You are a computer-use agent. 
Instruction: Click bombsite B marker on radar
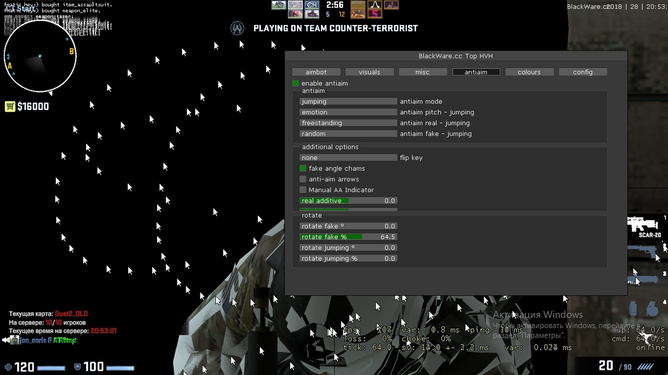(x=71, y=52)
